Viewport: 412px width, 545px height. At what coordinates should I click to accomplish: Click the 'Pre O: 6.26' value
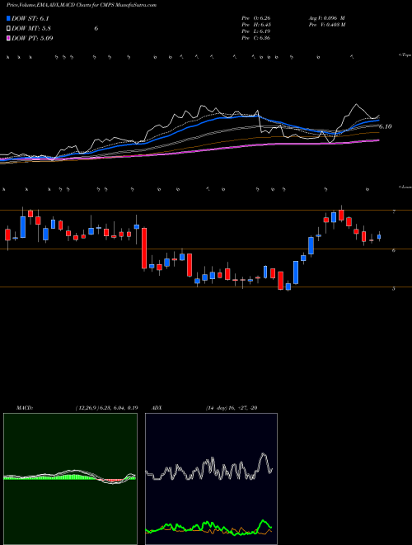pos(256,18)
